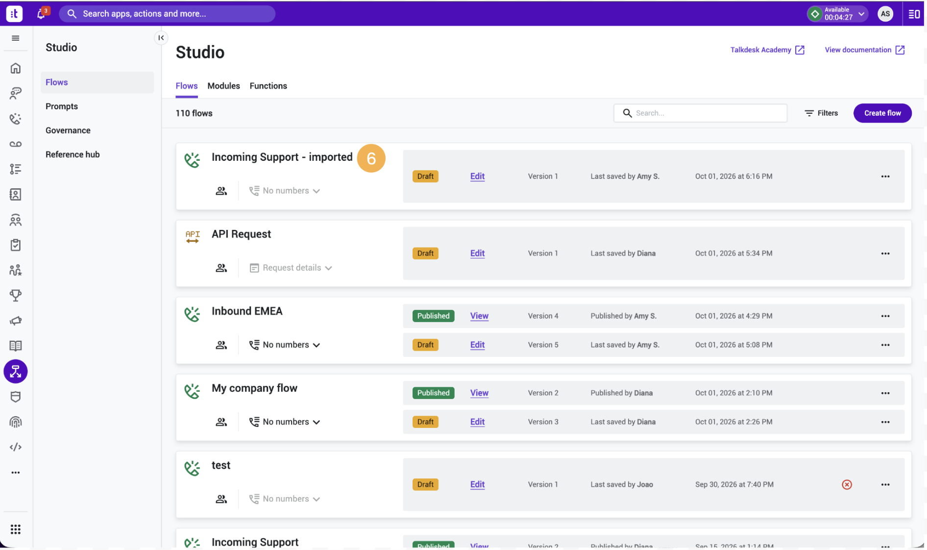Open the Home icon in sidebar
The width and height of the screenshot is (927, 550).
[16, 68]
